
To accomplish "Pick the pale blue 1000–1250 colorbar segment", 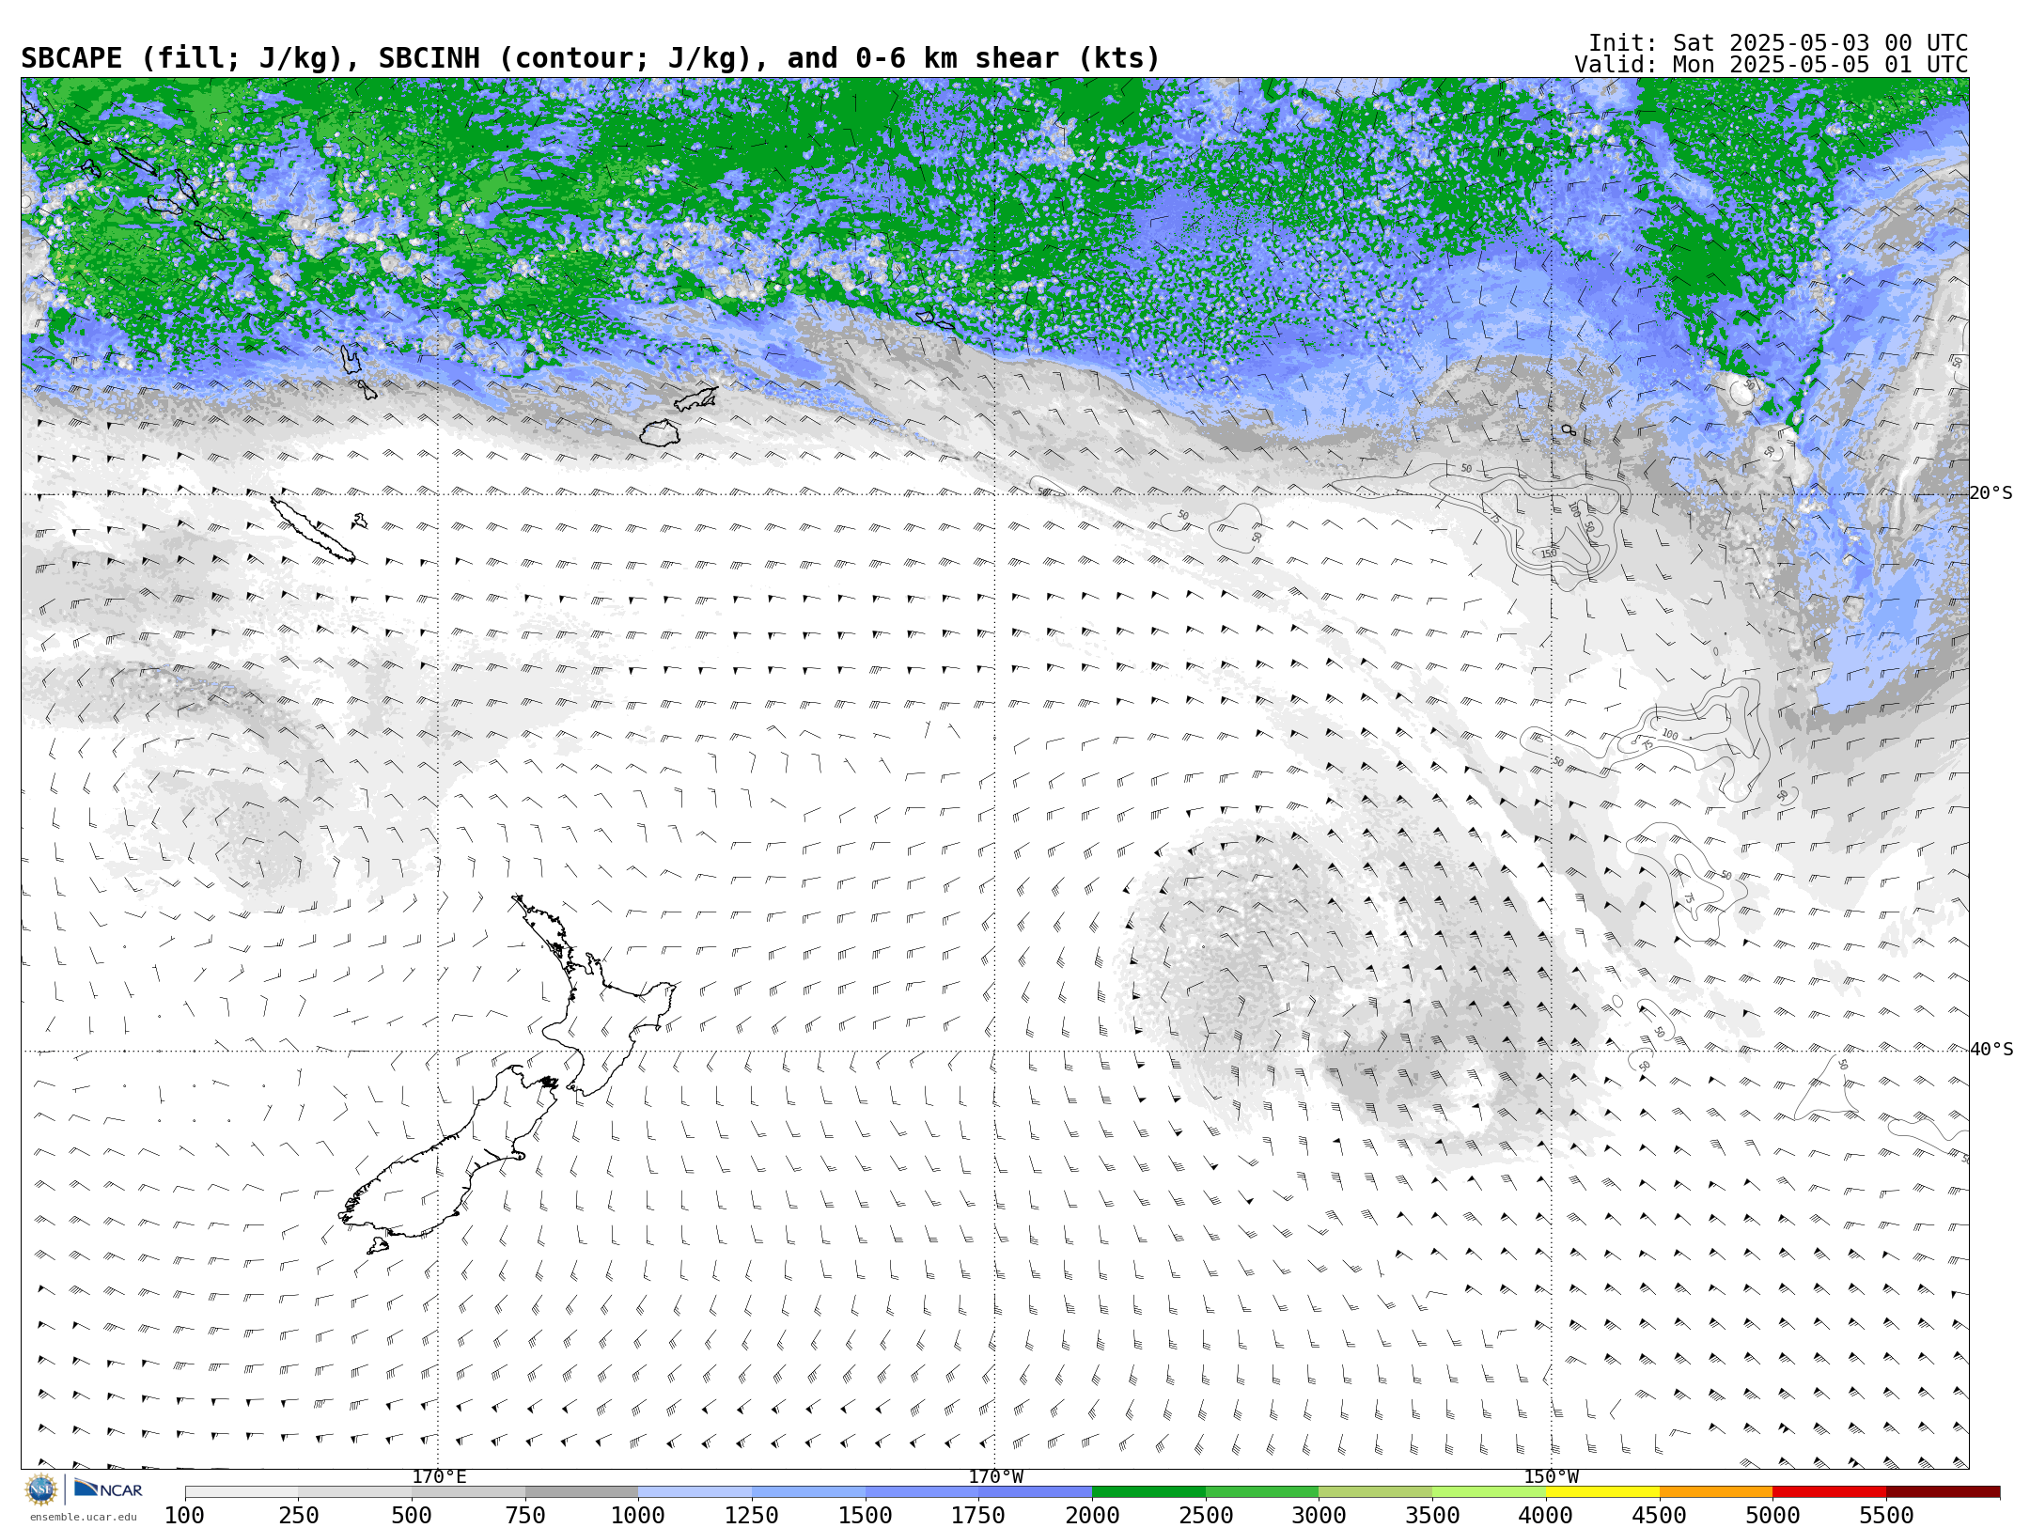I will coord(695,1492).
